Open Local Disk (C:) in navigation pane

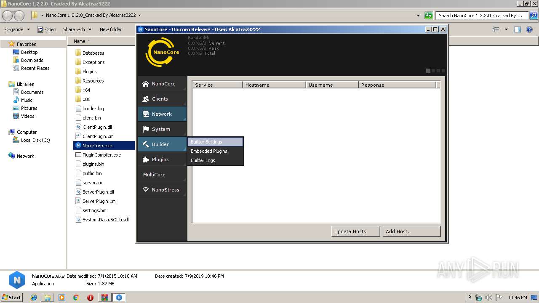31,140
